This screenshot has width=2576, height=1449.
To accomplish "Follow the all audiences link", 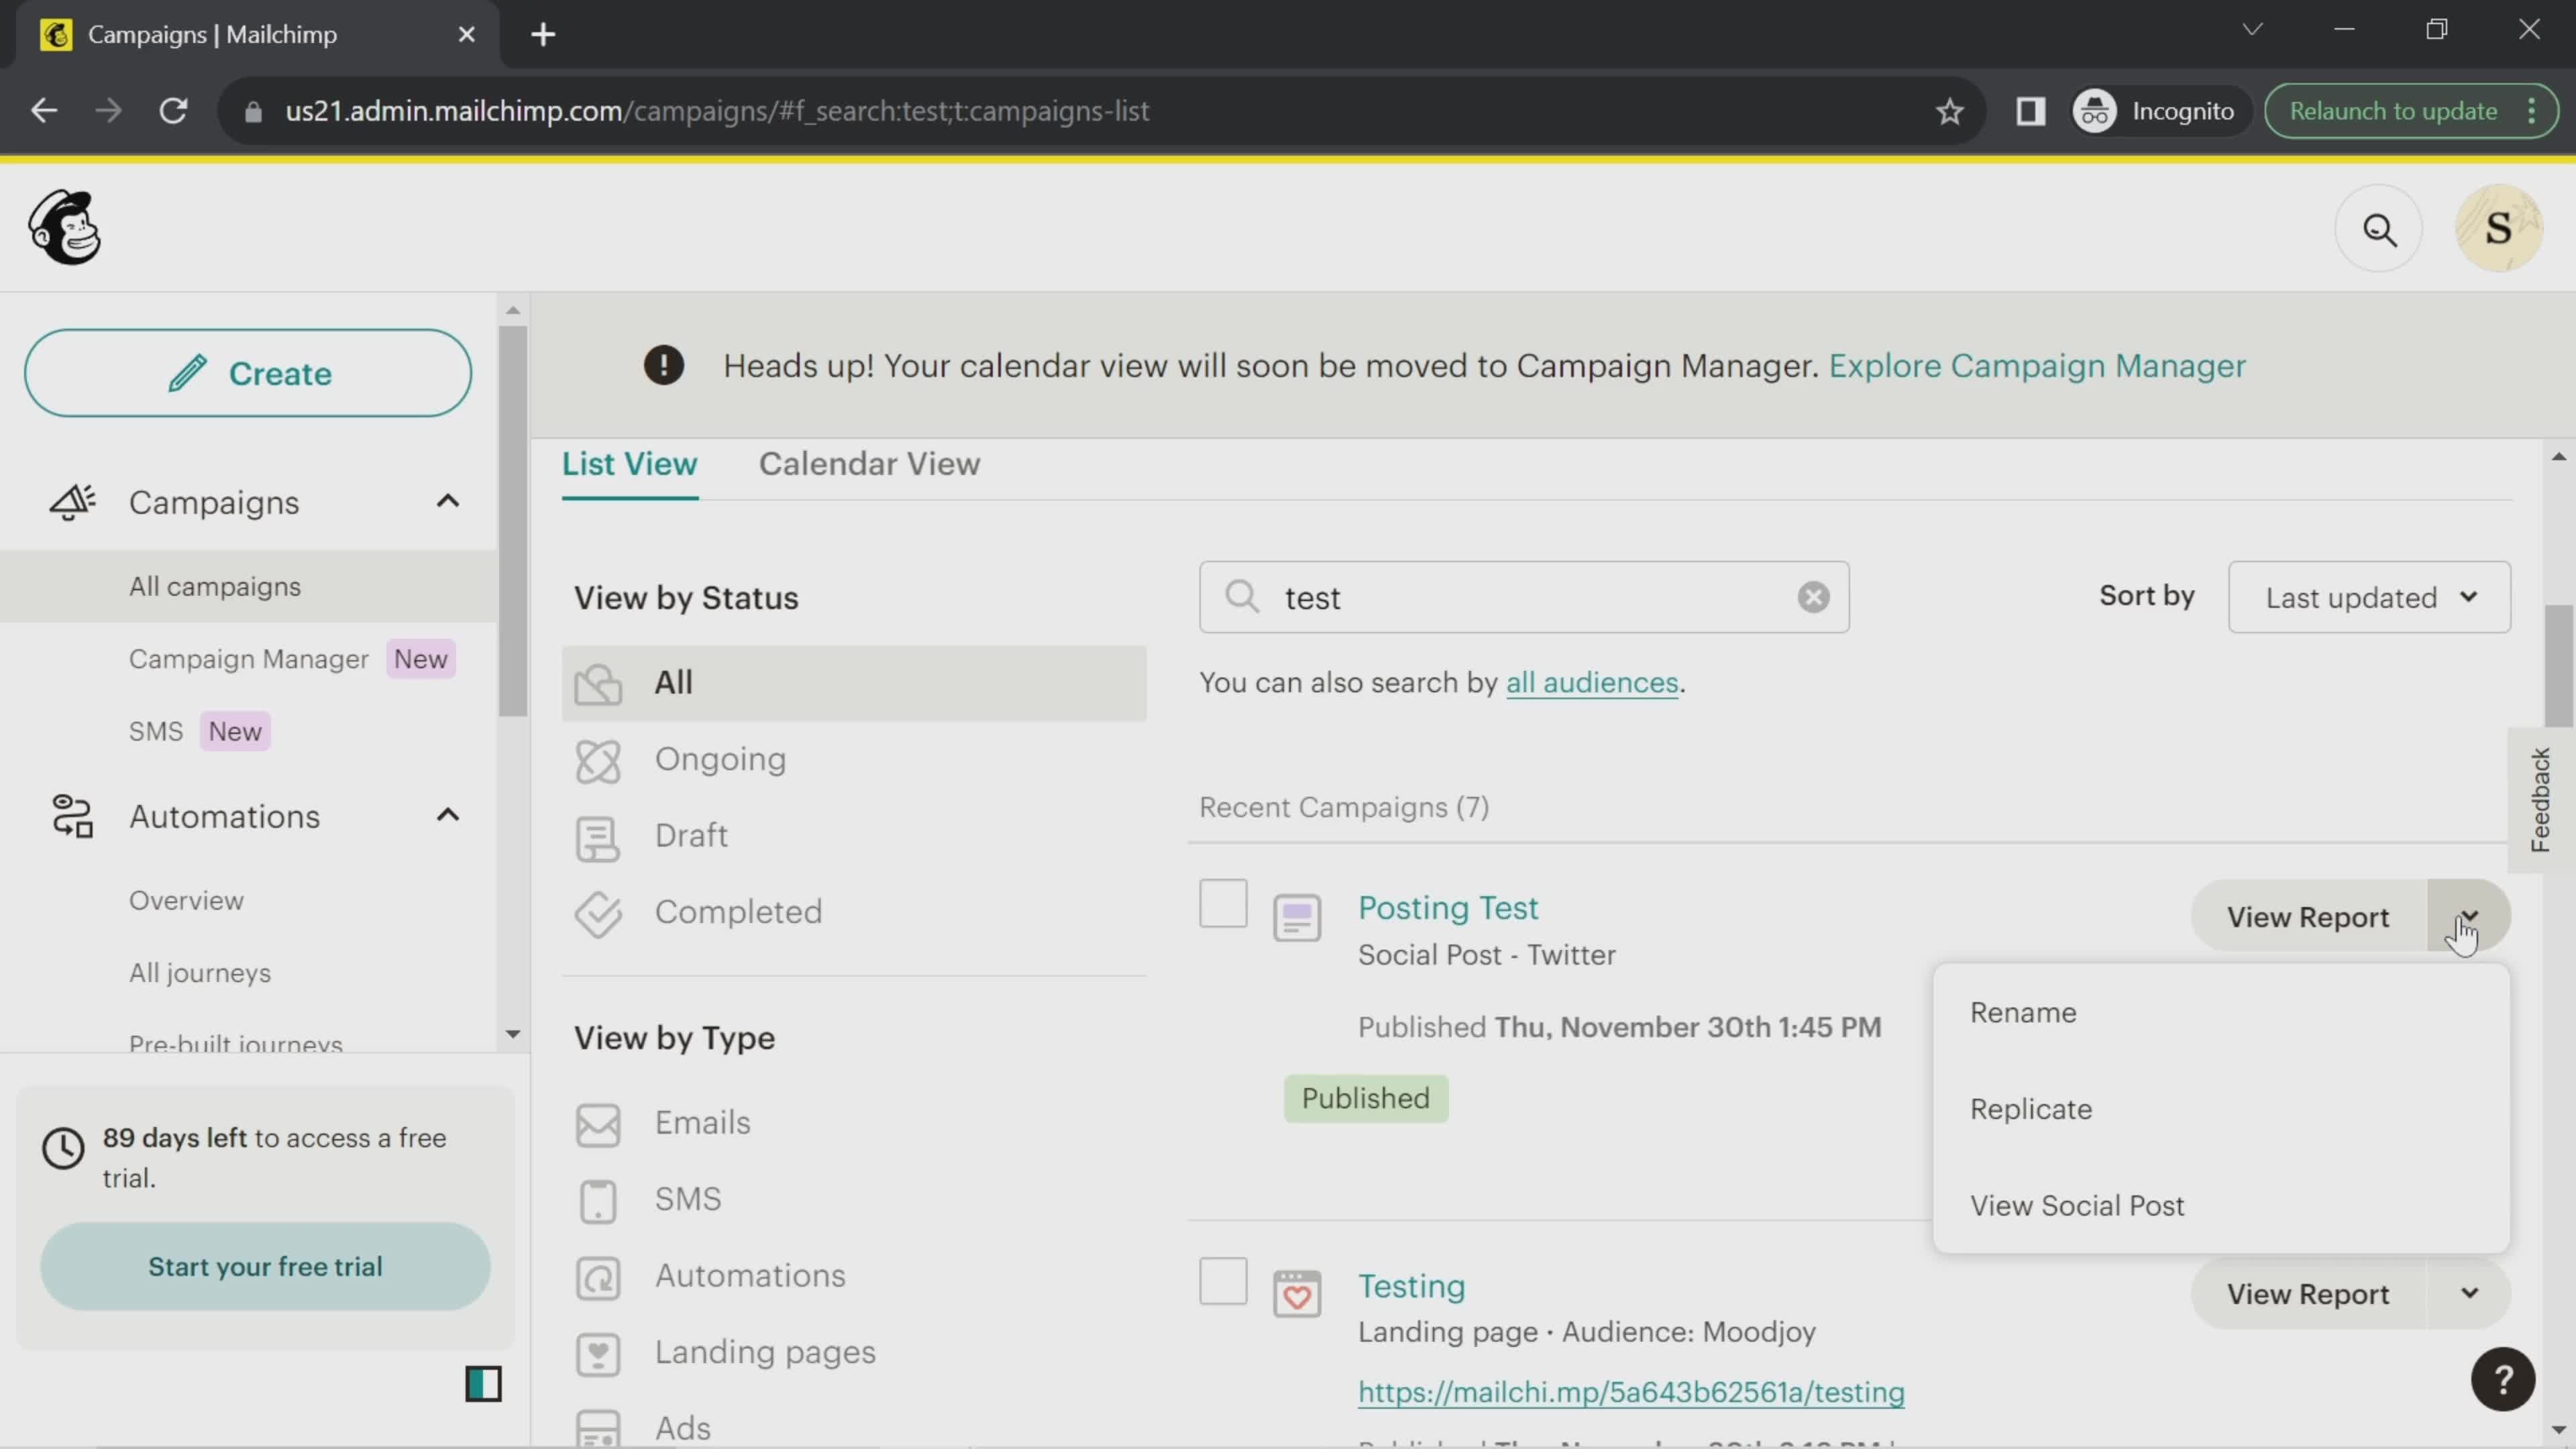I will point(1592,683).
